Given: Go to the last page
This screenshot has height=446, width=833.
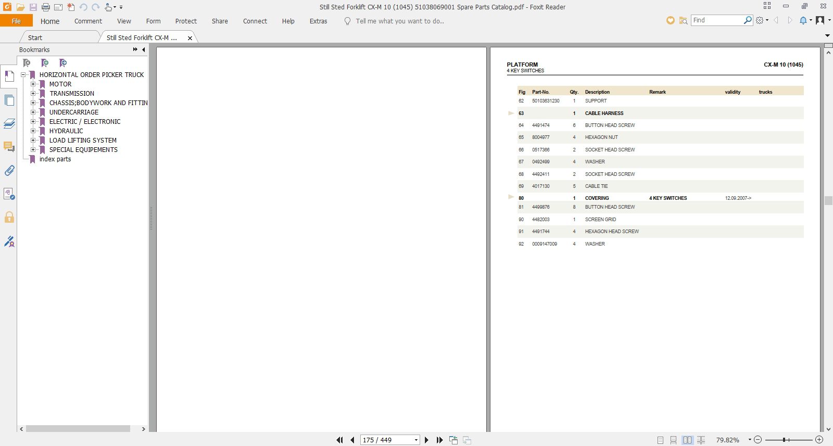Looking at the screenshot, I should pos(439,440).
